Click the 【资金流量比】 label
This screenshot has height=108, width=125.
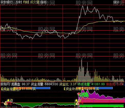pos(11,89)
